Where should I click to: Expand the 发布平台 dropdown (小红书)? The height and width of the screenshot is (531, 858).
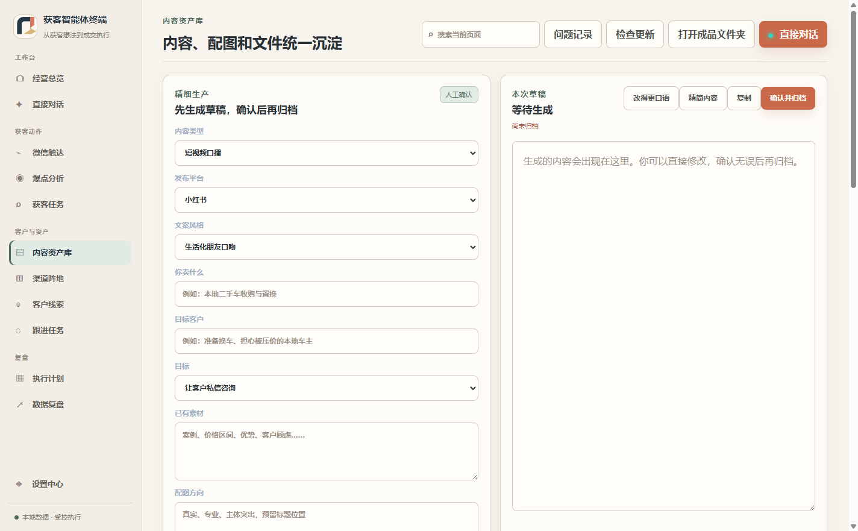327,200
